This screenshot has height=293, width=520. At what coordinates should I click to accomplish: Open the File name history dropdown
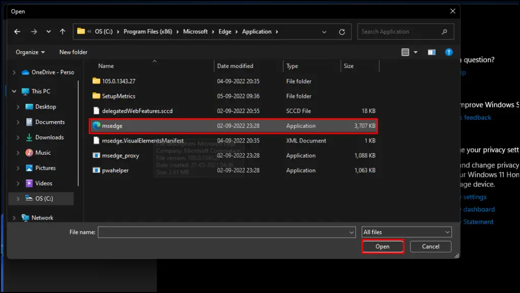[351, 232]
